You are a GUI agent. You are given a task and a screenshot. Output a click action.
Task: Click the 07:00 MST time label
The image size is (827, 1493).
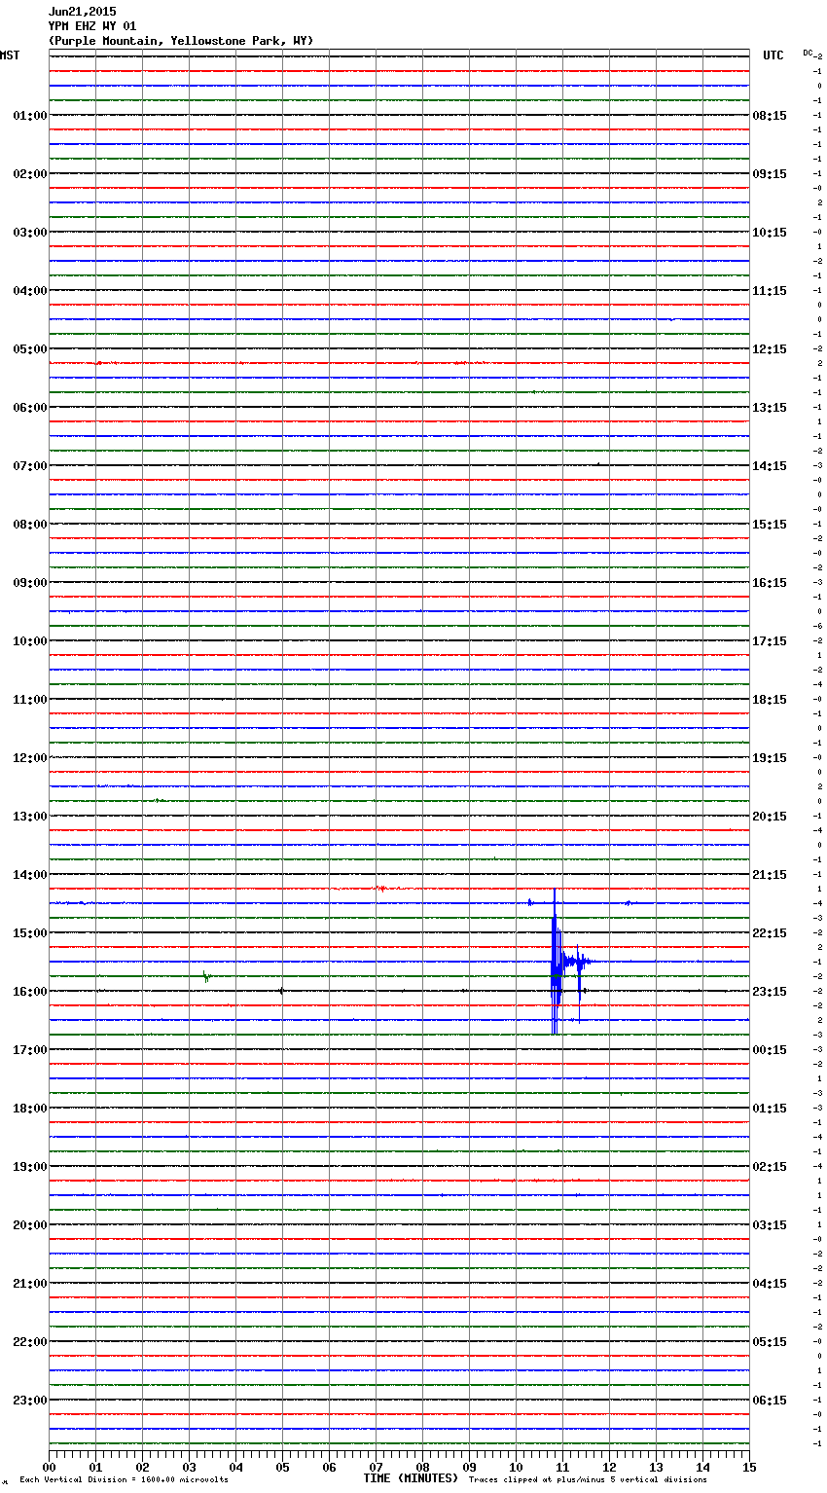click(30, 466)
